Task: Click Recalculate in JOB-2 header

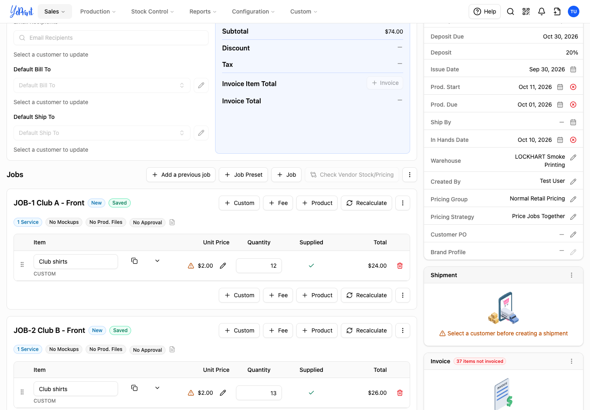Action: pos(367,330)
